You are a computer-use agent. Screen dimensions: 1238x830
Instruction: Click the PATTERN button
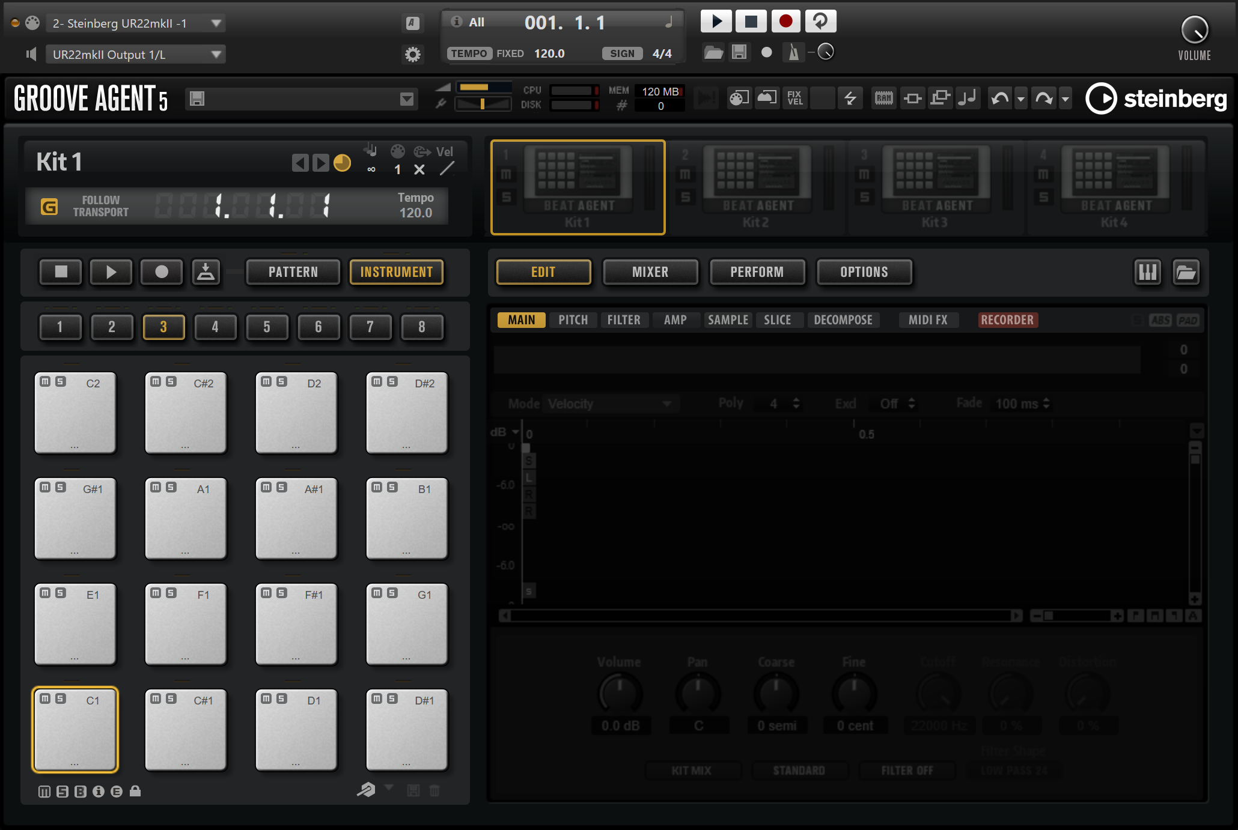coord(293,272)
